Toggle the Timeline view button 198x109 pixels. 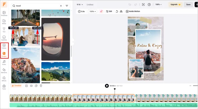coord(16,86)
